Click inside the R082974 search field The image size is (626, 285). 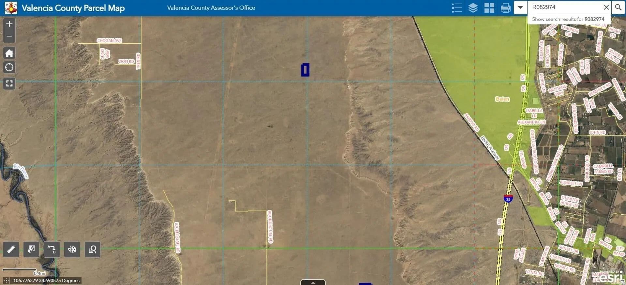(566, 7)
